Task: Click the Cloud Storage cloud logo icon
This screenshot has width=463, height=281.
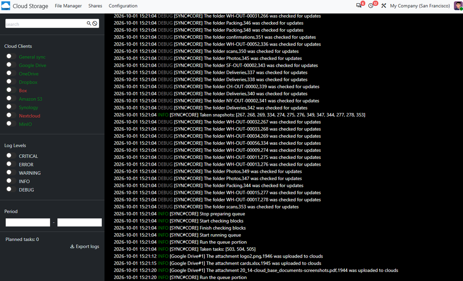Action: tap(6, 6)
